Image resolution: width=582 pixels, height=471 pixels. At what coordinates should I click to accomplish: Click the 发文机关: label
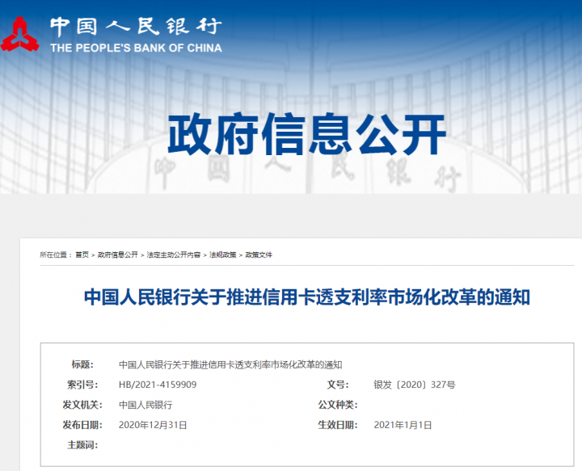(x=82, y=405)
